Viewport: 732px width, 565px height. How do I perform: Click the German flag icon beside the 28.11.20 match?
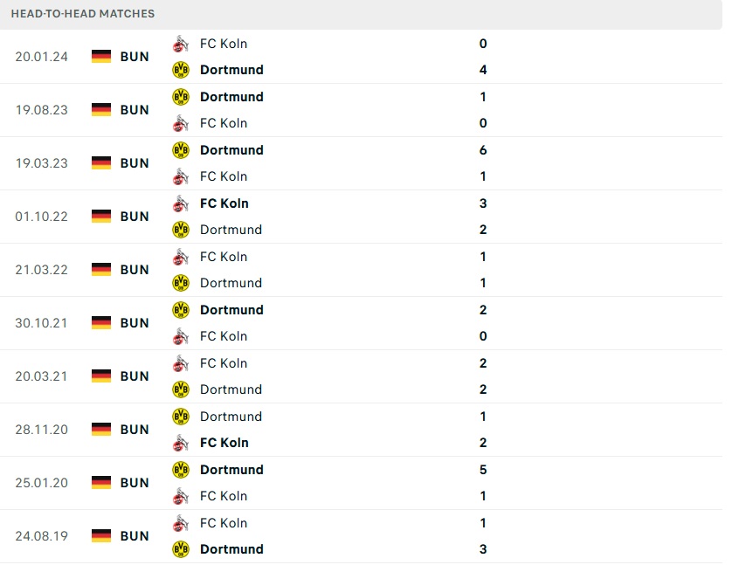tap(101, 430)
